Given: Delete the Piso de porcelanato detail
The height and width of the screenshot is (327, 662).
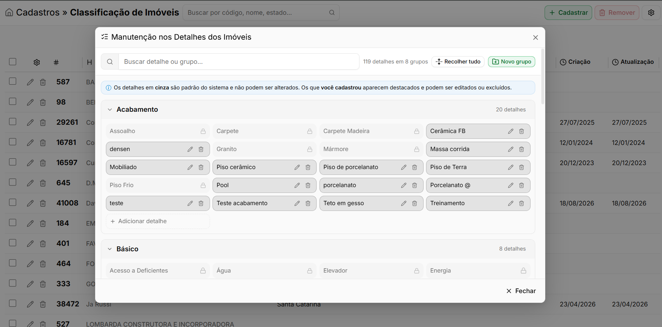Looking at the screenshot, I should point(415,167).
